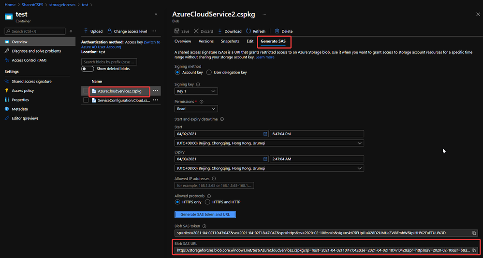Click Generate SAS token and URL button
The height and width of the screenshot is (258, 483).
point(205,215)
